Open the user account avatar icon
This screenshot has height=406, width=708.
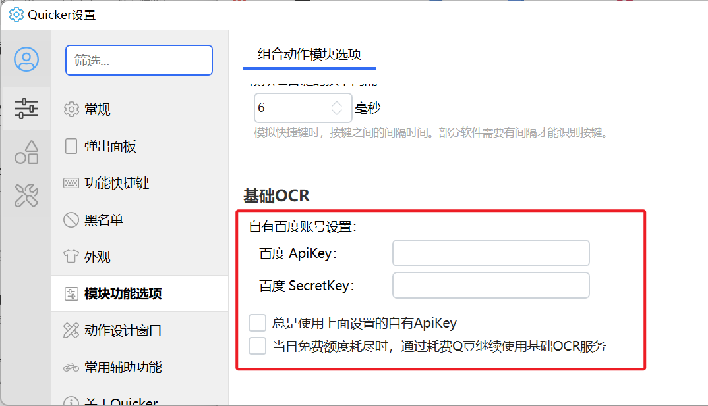pyautogui.click(x=26, y=59)
